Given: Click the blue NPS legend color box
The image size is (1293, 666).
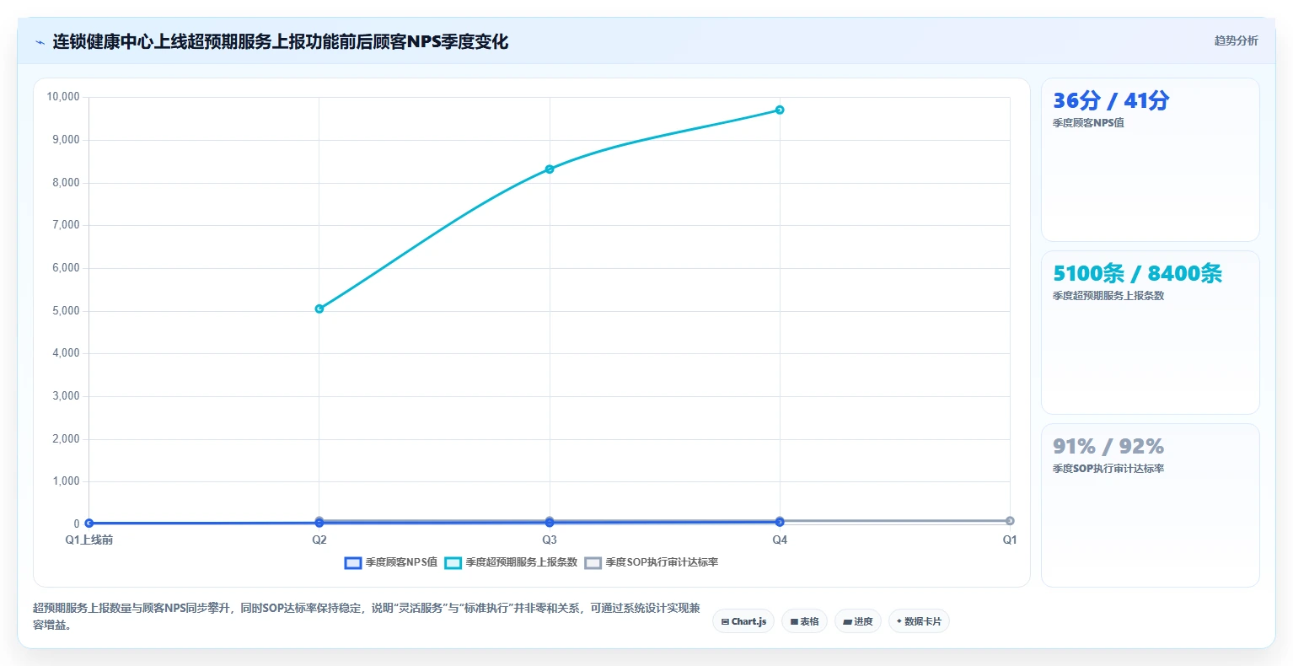Looking at the screenshot, I should (353, 563).
